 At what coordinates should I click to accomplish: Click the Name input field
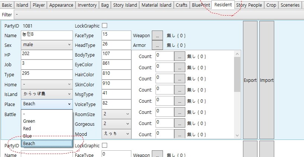pyautogui.click(x=47, y=35)
